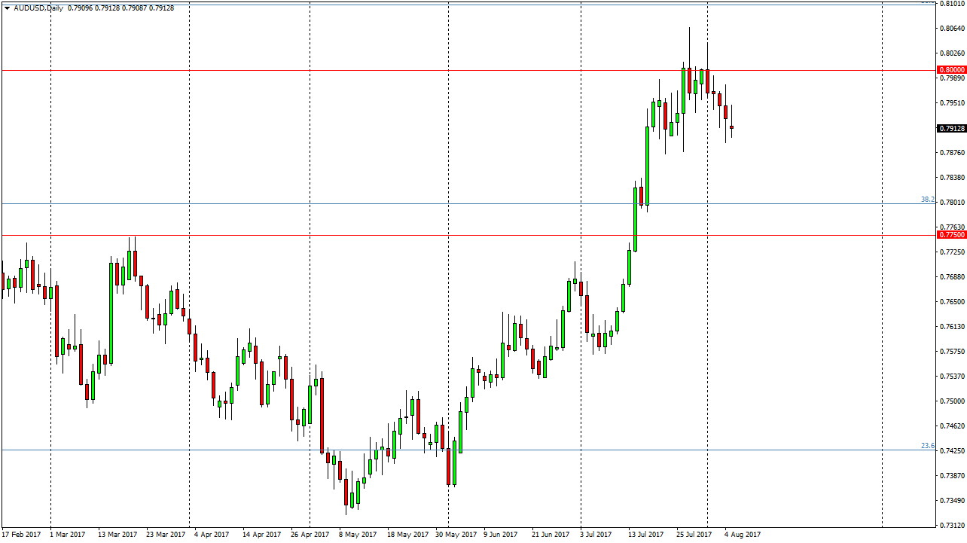
Task: Click the 0.78380 price axis label
Action: tap(952, 178)
